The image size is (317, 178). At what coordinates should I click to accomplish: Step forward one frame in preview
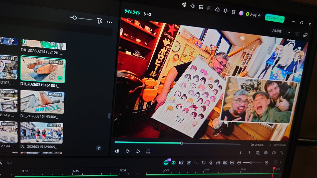[128, 151]
